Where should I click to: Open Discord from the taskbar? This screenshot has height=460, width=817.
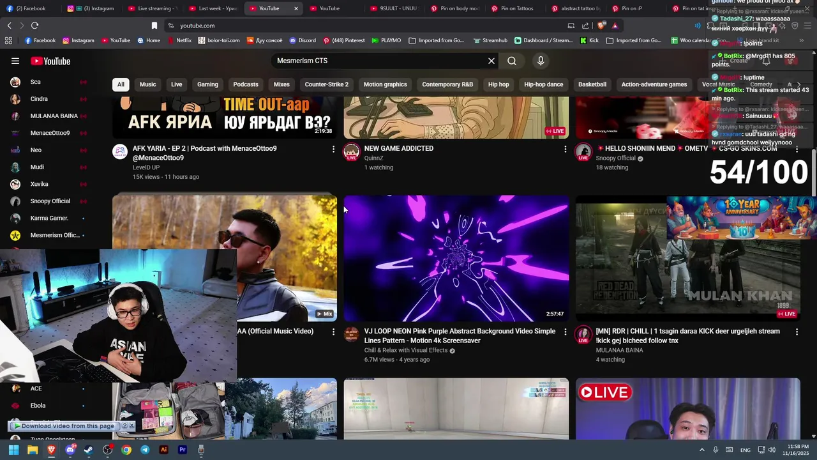click(70, 450)
